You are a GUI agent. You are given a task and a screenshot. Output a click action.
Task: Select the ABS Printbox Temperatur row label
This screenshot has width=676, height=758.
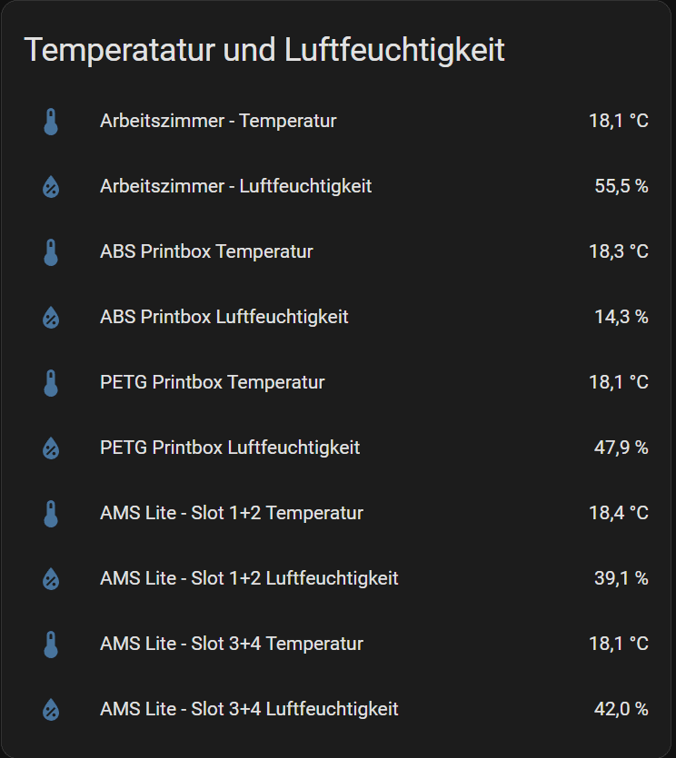coord(206,251)
